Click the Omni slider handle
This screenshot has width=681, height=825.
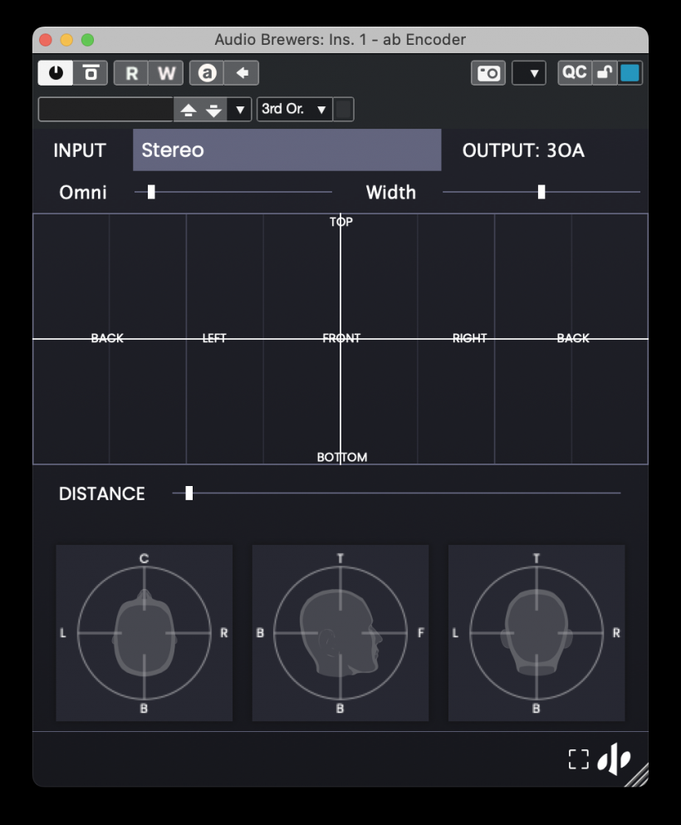[x=151, y=192]
